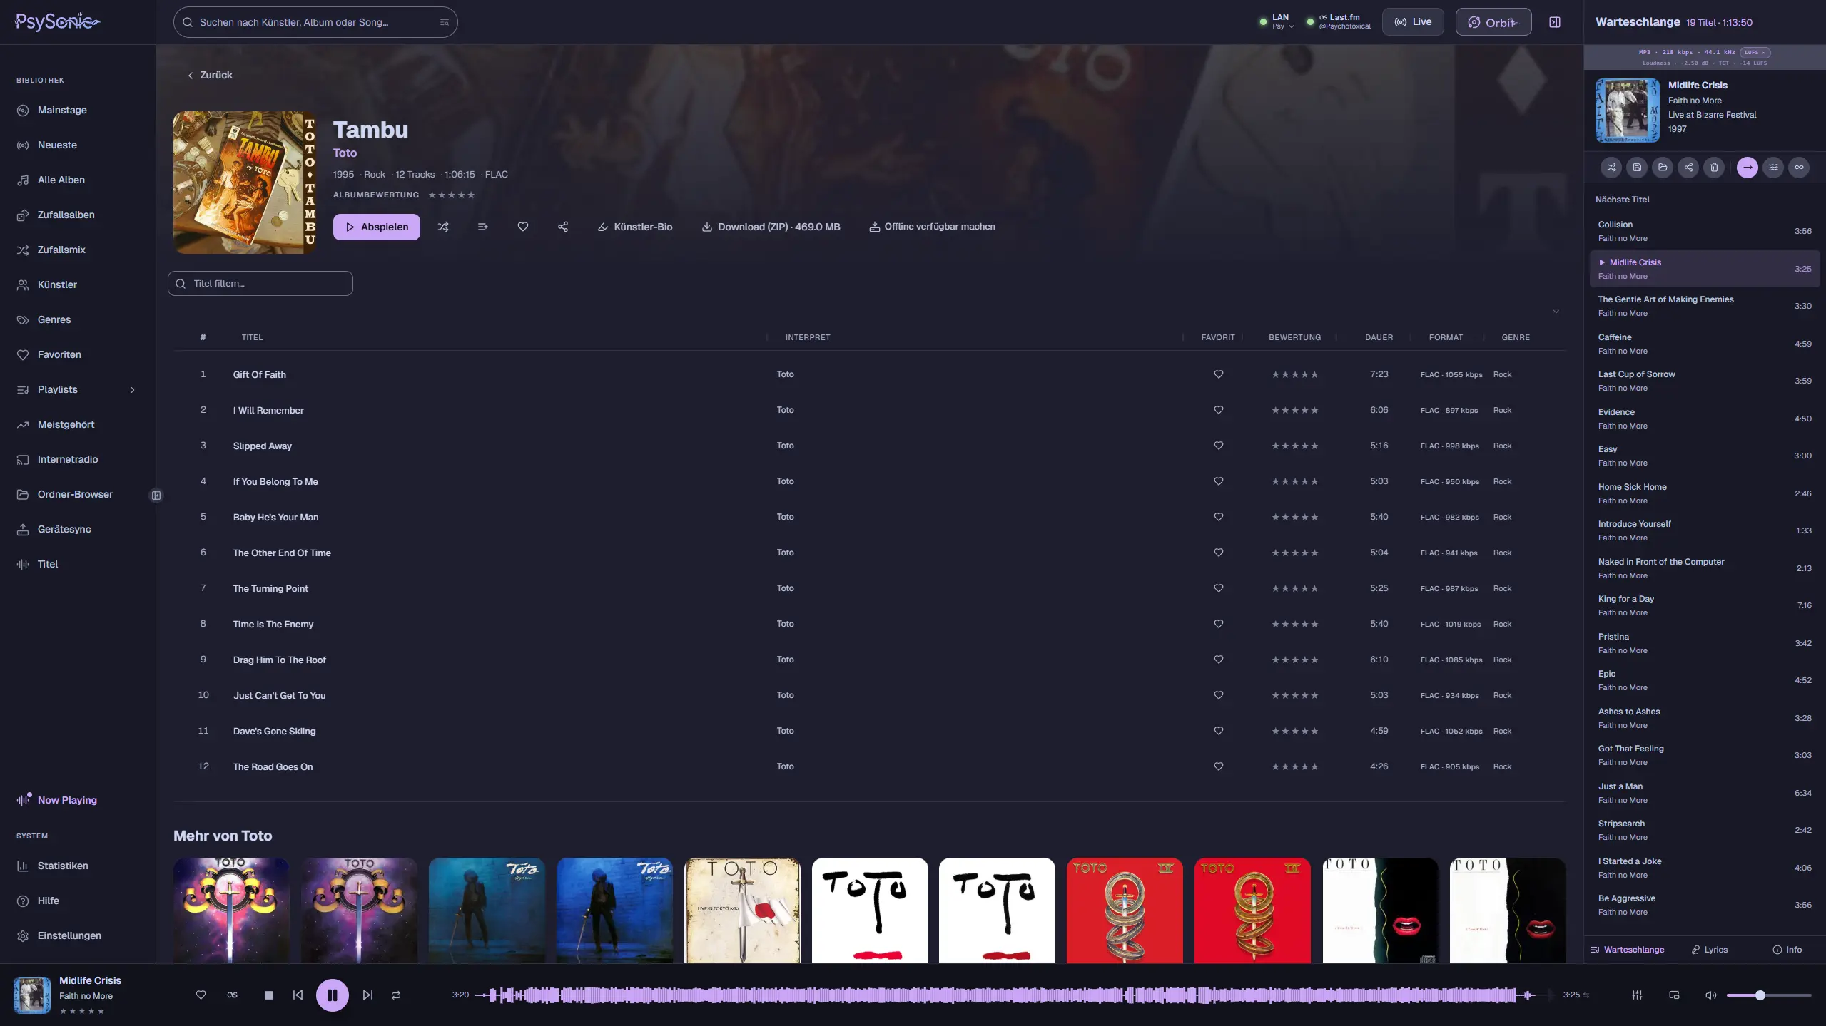Toggle the highlighted arrow play-order button
This screenshot has height=1026, width=1826.
[1748, 168]
